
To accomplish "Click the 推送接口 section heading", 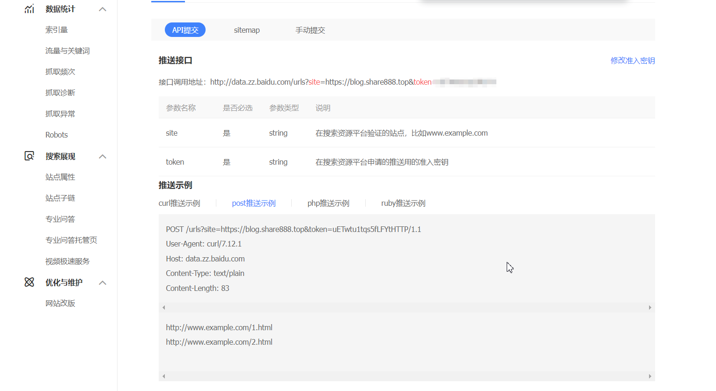I will [176, 60].
